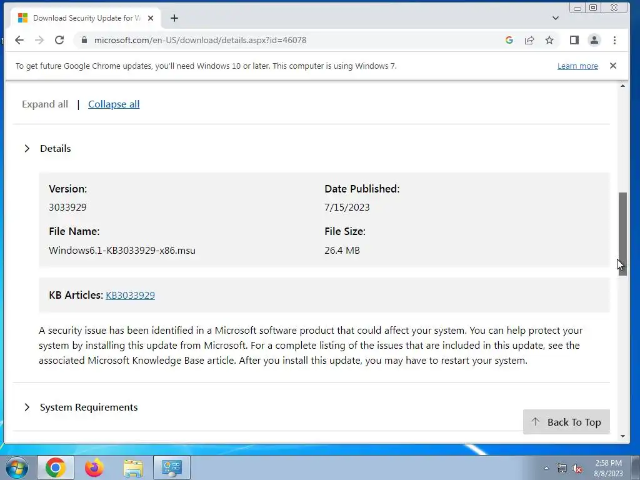Open the taskbar clock showing 2:58 PM

(608, 468)
